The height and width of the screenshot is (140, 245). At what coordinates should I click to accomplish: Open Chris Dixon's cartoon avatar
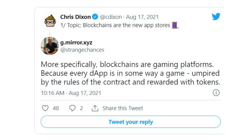tap(50, 21)
